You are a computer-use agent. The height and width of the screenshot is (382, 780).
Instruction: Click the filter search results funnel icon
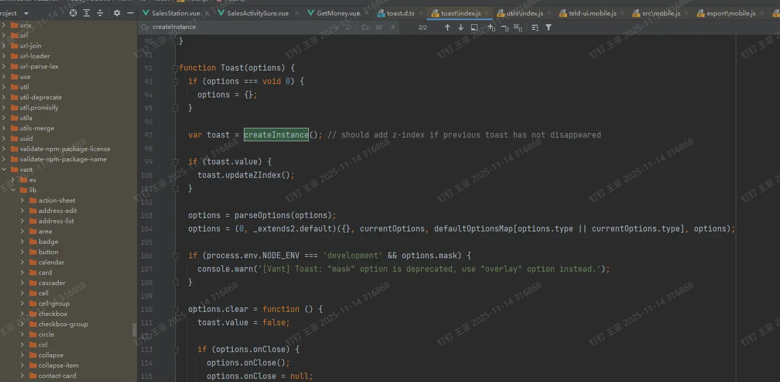click(549, 27)
